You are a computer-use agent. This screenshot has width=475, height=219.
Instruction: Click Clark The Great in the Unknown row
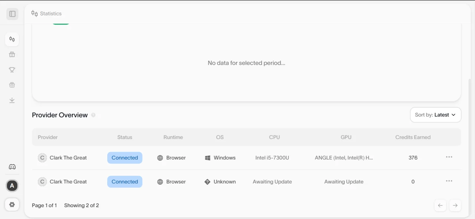click(x=68, y=182)
